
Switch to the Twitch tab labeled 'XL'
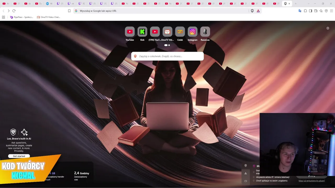point(82,4)
